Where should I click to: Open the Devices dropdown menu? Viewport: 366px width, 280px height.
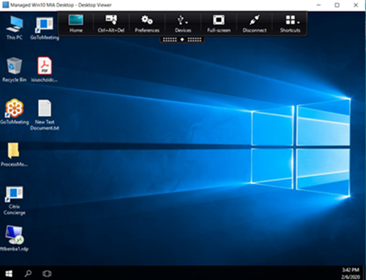click(183, 23)
